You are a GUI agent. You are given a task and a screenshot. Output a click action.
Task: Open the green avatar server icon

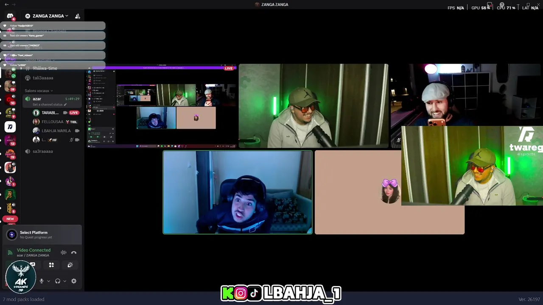coord(10,195)
